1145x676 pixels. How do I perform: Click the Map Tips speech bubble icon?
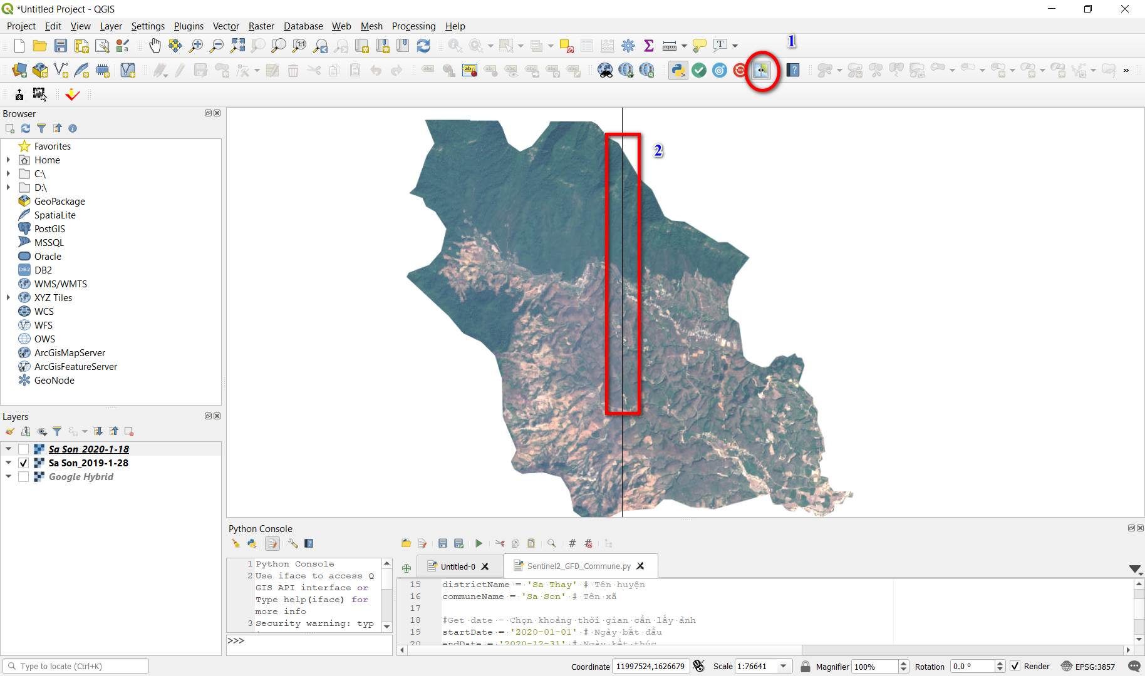tap(700, 46)
